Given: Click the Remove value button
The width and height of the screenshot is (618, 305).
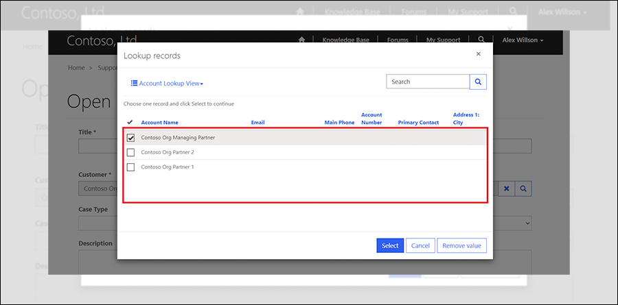Looking at the screenshot, I should coord(462,245).
